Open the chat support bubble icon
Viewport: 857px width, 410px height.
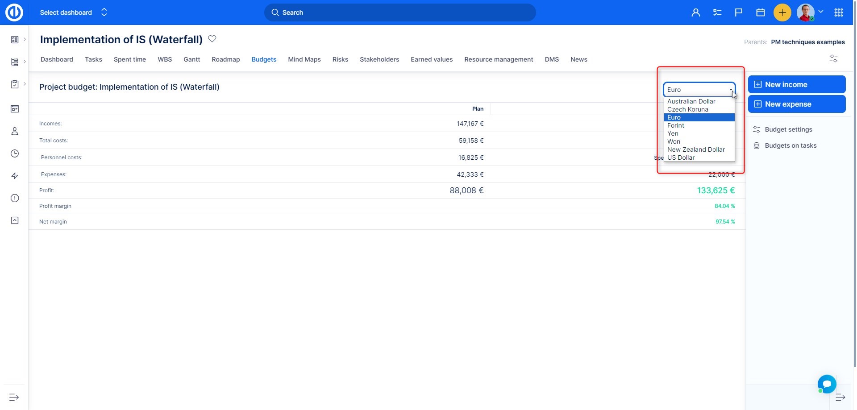827,384
